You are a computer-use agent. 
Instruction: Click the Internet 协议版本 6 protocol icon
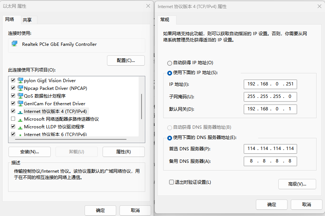(x=20, y=134)
